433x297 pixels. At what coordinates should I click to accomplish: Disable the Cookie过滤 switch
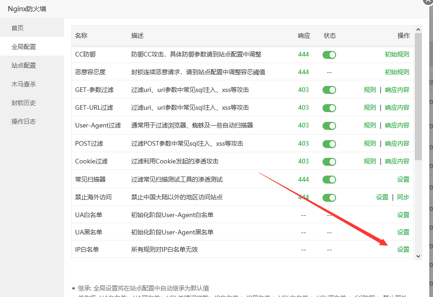tap(329, 162)
